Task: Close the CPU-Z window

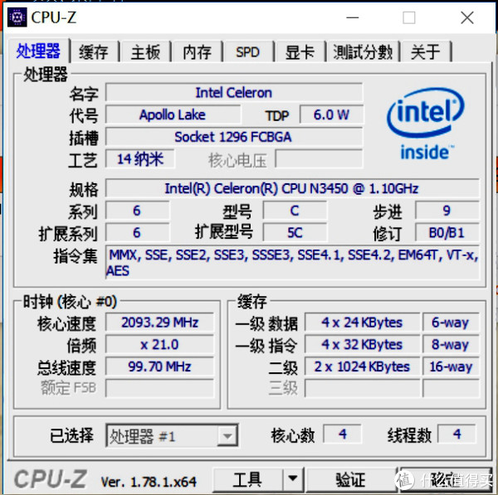Action: [x=467, y=17]
